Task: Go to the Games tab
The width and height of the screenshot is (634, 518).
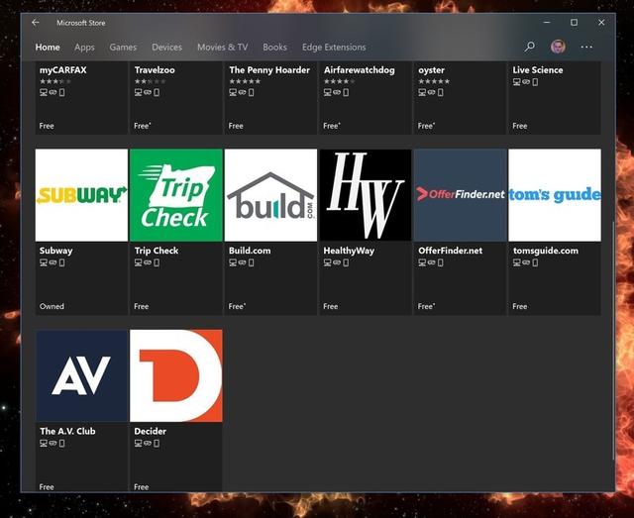Action: [x=123, y=47]
